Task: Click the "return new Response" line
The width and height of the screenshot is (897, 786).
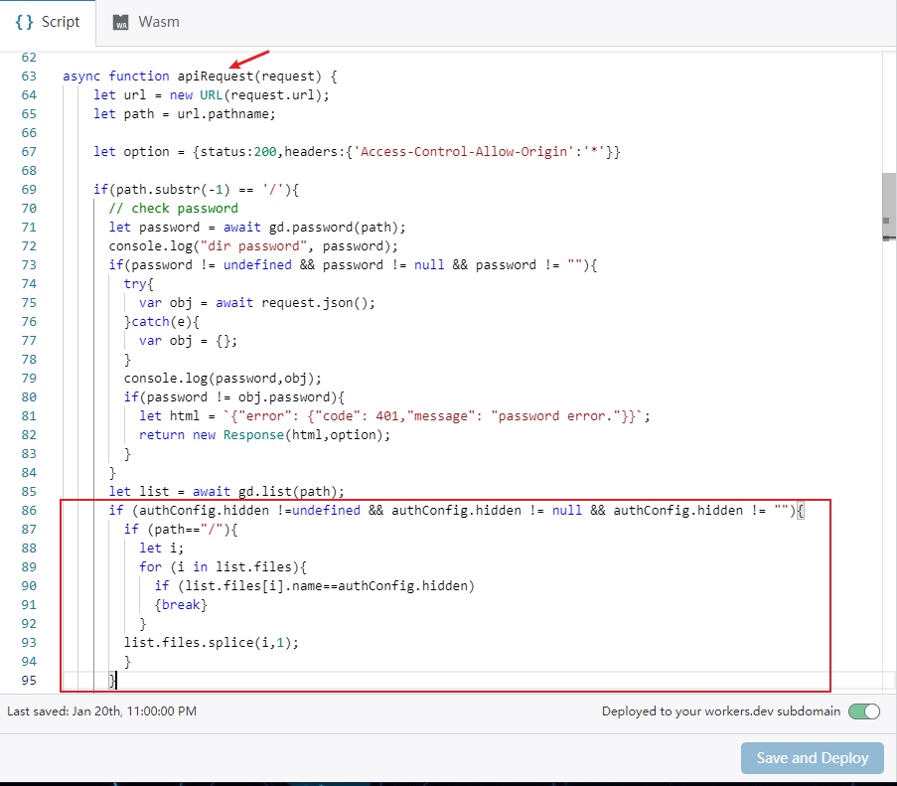Action: pyautogui.click(x=264, y=435)
